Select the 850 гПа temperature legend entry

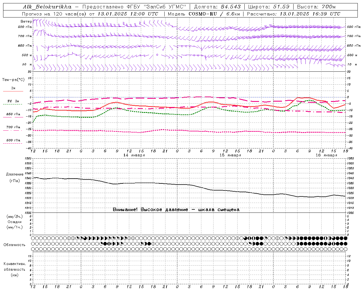[13, 114]
